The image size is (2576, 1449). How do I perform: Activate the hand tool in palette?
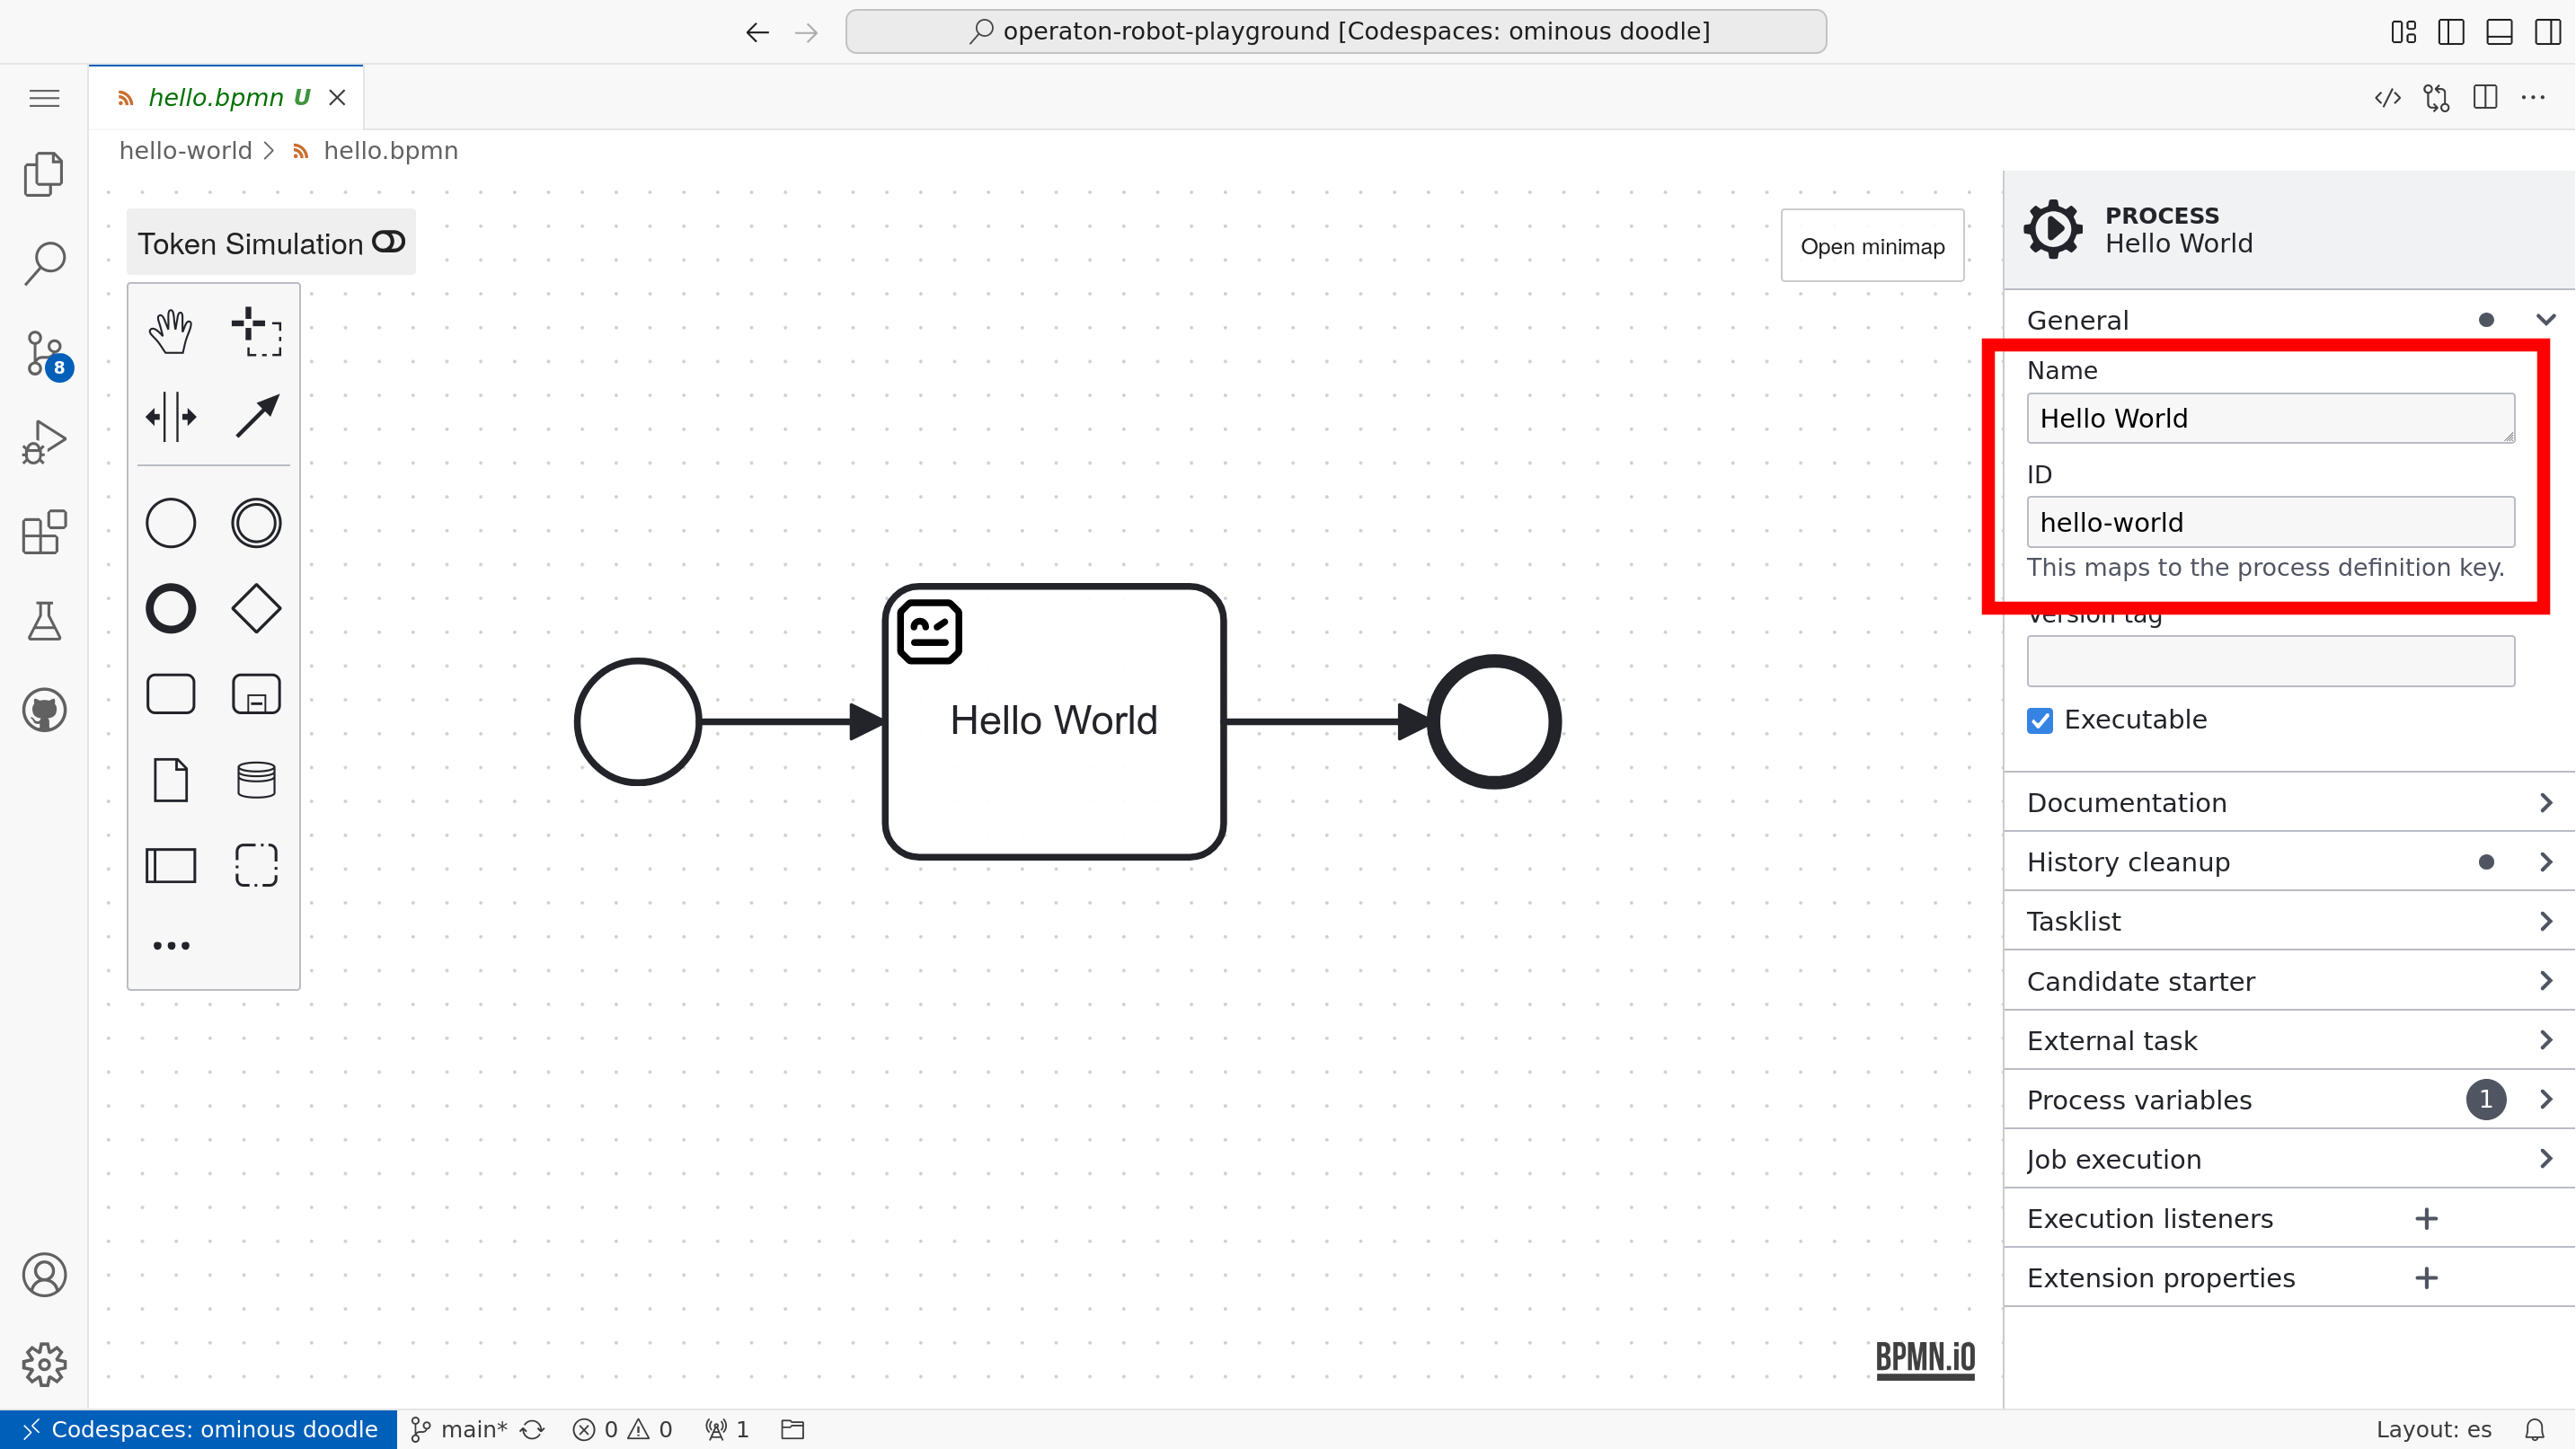coord(170,331)
